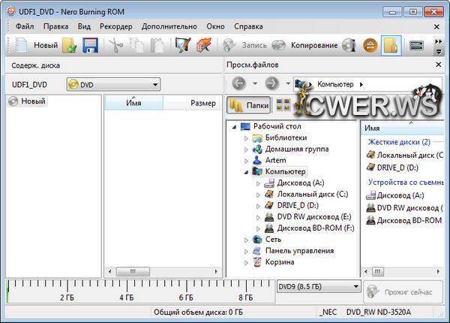Screen dimensions: 450x323
Task: Open the Nero CoverDesigner monitor-brush icon
Action: tap(183, 45)
